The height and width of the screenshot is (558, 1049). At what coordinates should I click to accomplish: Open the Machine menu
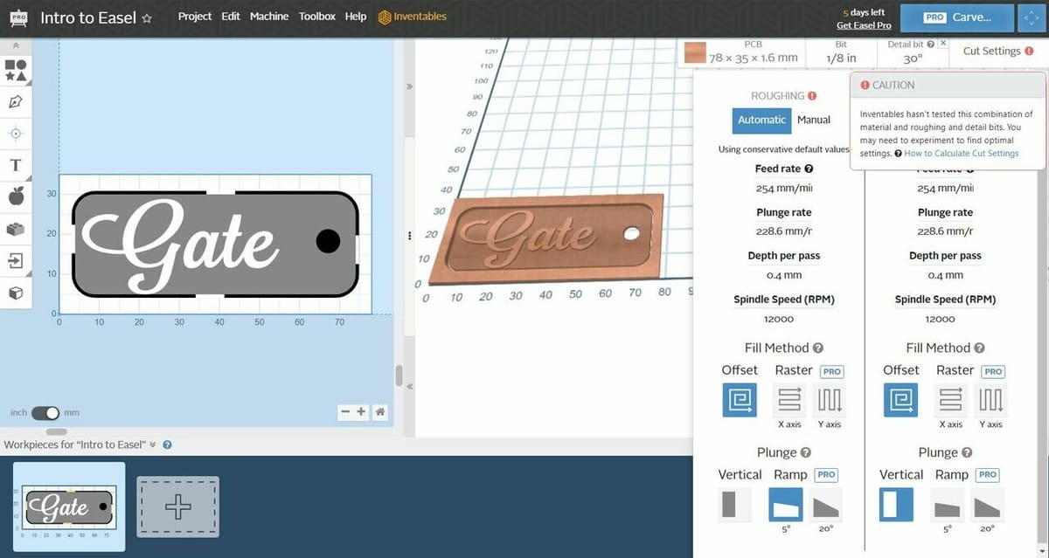pos(269,17)
